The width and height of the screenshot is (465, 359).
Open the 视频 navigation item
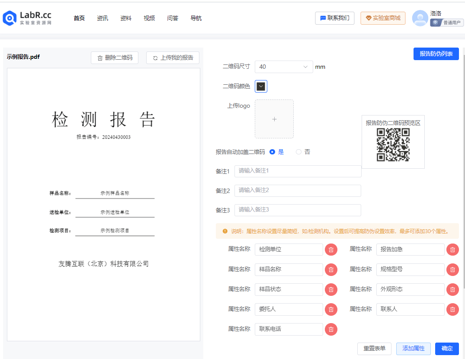(149, 18)
